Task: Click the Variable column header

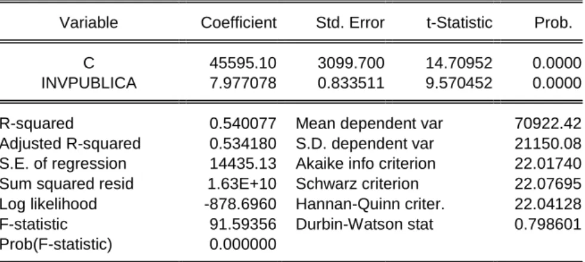Action: 88,23
